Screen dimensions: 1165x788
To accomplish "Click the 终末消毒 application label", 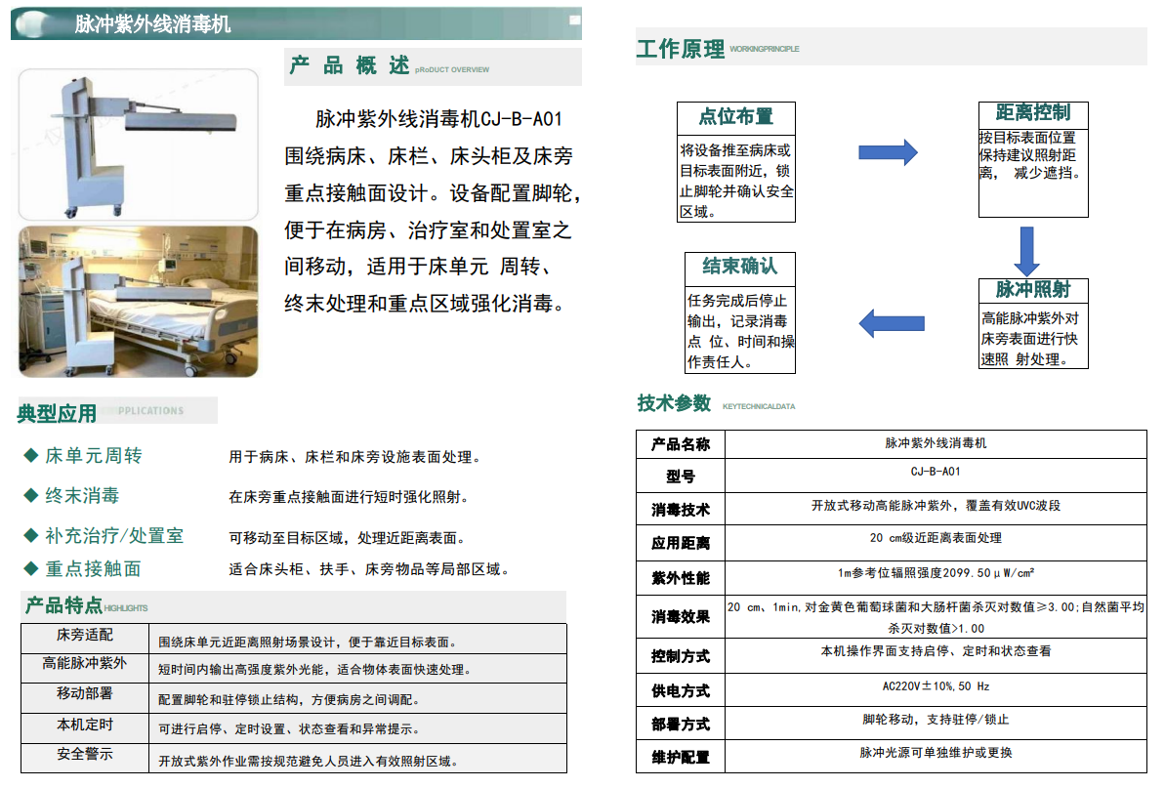I will click(x=82, y=495).
